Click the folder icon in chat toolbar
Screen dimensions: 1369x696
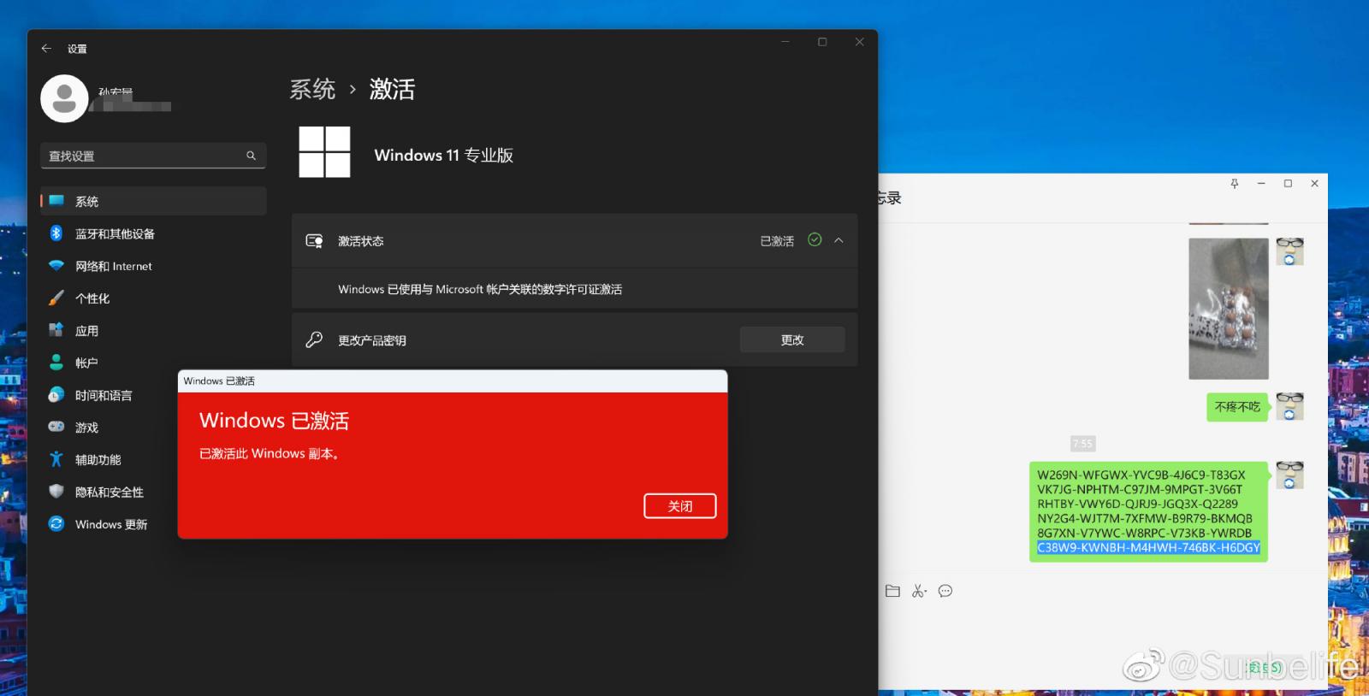pos(892,591)
